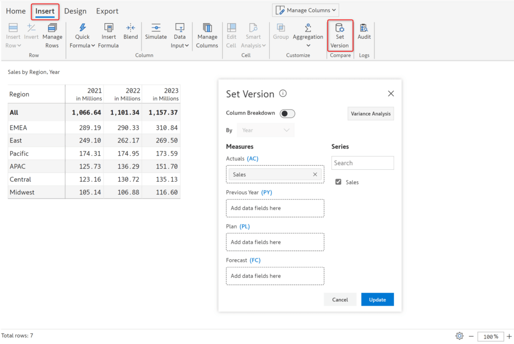Click the Update button

click(377, 299)
